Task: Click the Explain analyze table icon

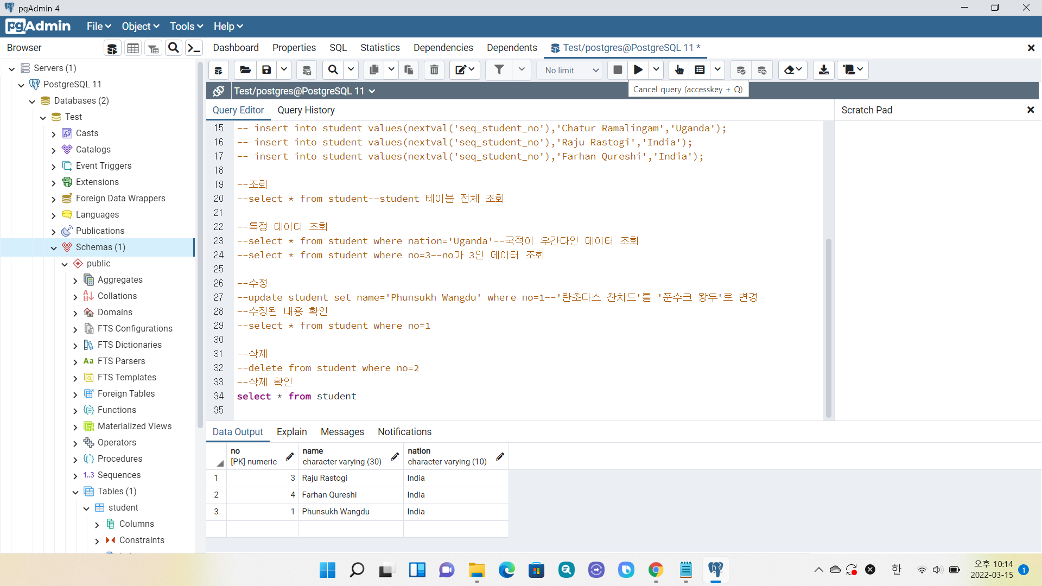Action: coord(700,70)
